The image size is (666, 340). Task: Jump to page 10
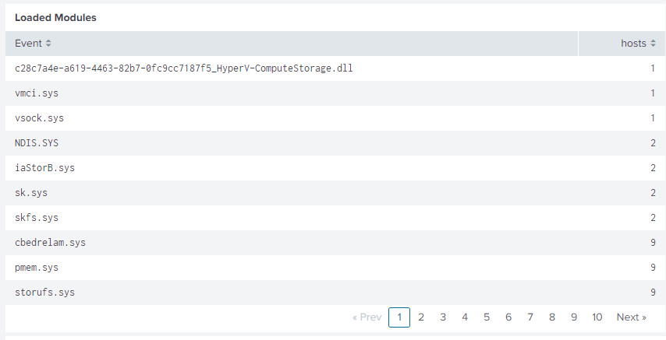(597, 317)
